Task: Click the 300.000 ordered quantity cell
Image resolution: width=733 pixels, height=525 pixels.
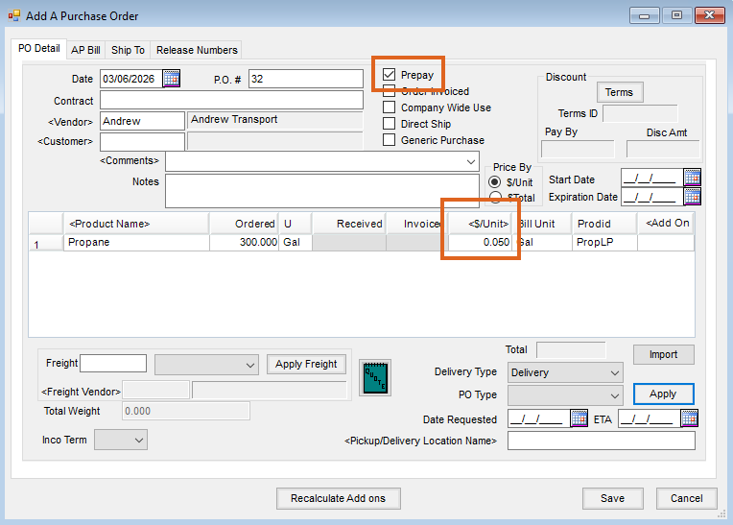Action: coord(244,242)
